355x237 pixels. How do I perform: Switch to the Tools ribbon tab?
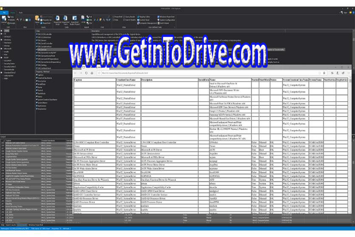21,13
